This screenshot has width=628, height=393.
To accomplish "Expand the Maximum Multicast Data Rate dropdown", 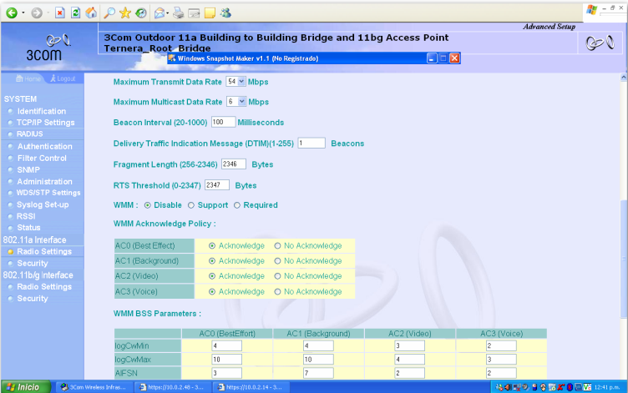I will click(242, 102).
